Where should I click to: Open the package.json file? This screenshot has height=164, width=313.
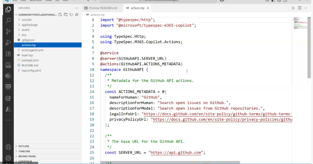click(30, 60)
